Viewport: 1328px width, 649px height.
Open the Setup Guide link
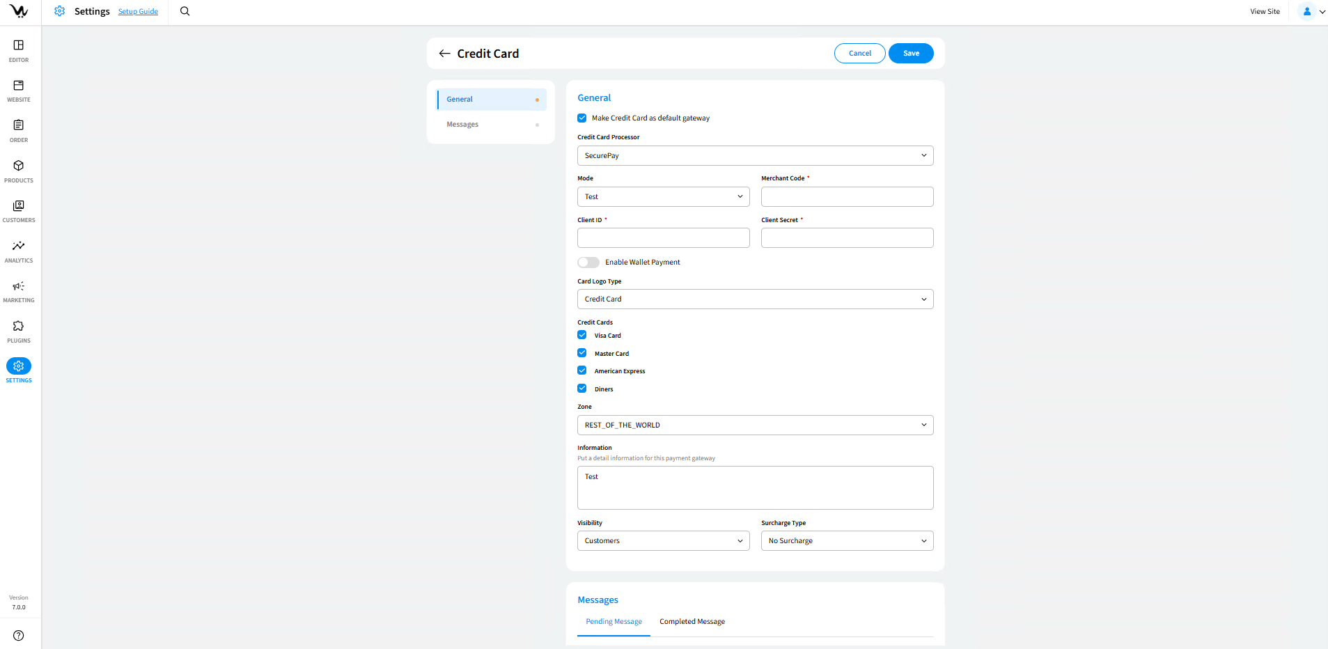pyautogui.click(x=138, y=12)
